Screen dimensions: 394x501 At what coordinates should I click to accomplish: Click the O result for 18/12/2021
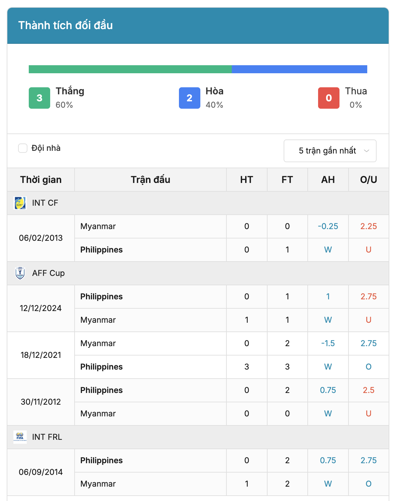pos(369,367)
